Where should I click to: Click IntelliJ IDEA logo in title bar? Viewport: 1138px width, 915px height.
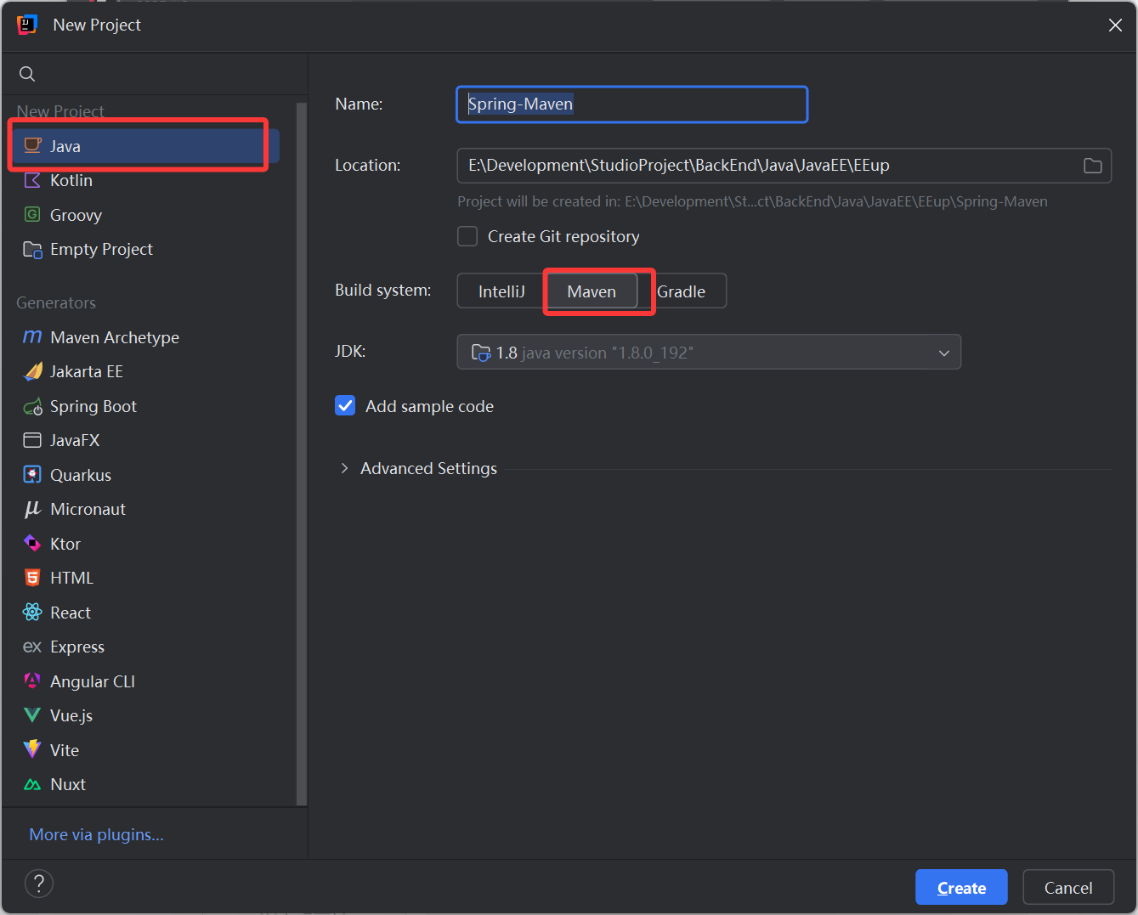click(27, 25)
